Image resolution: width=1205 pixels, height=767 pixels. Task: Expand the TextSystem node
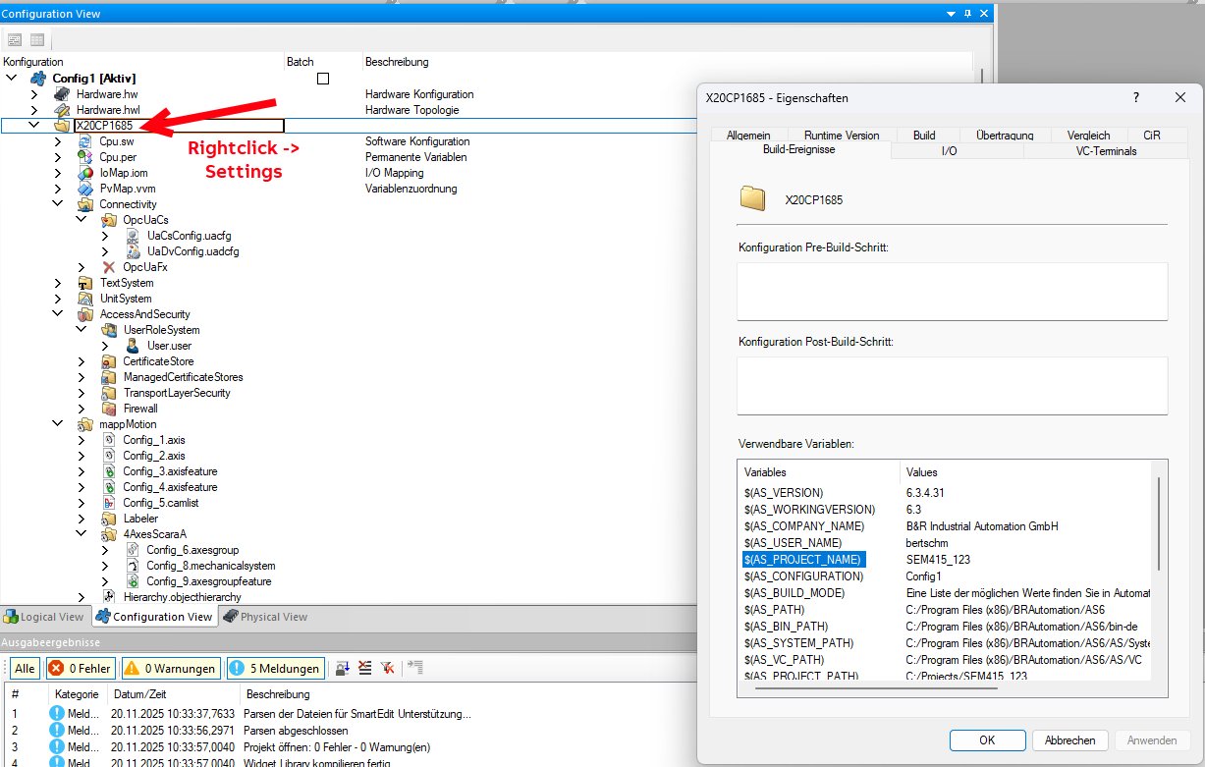pyautogui.click(x=58, y=283)
